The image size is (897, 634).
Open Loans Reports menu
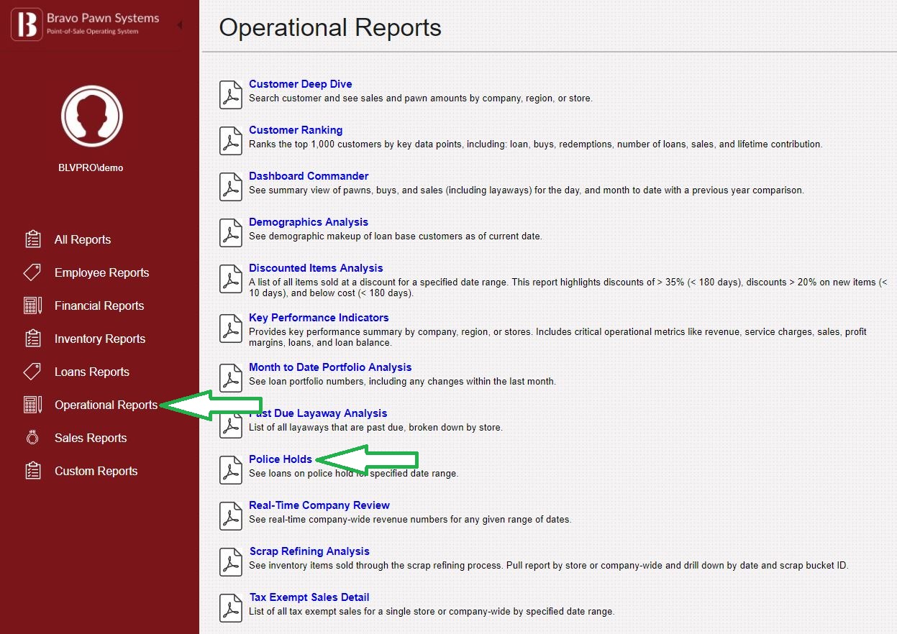(92, 372)
